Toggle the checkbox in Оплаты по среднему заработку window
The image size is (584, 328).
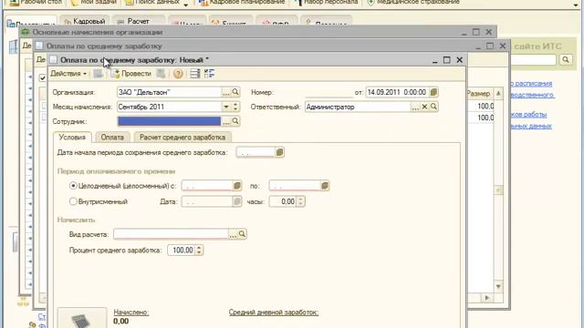click(x=43, y=78)
